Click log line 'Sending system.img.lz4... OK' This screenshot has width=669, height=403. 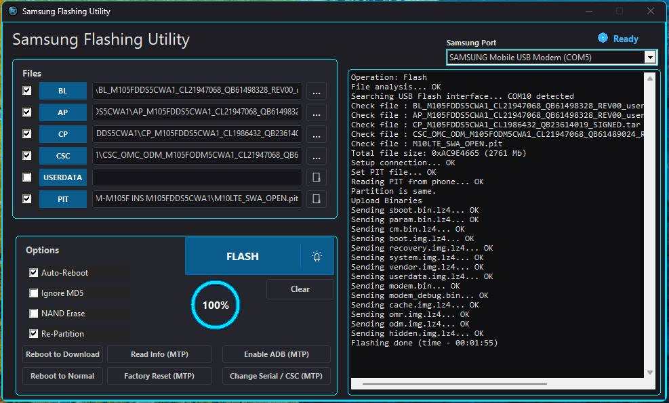pyautogui.click(x=418, y=257)
